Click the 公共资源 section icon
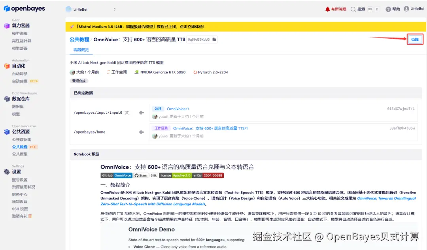 7,132
